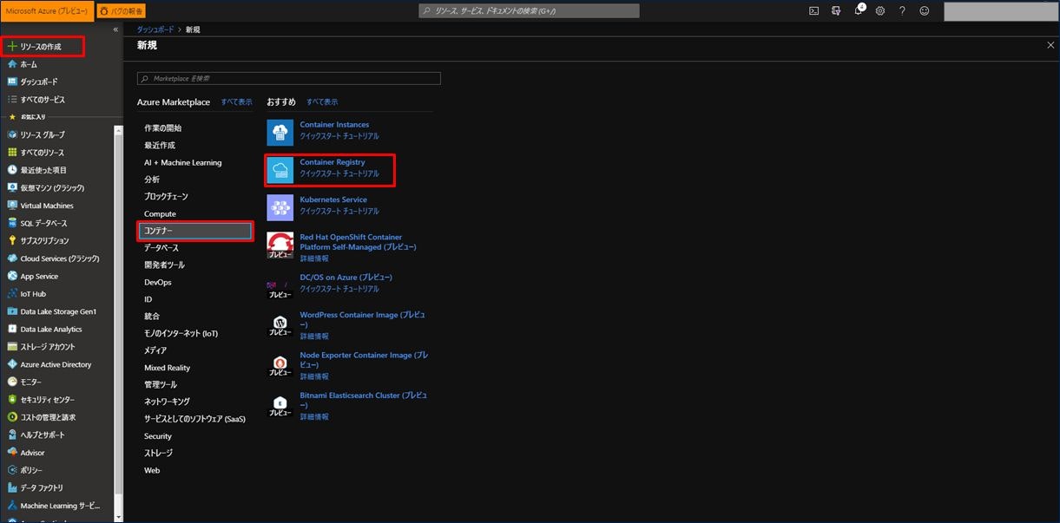Close the 新規 blade with the X

pyautogui.click(x=1050, y=45)
